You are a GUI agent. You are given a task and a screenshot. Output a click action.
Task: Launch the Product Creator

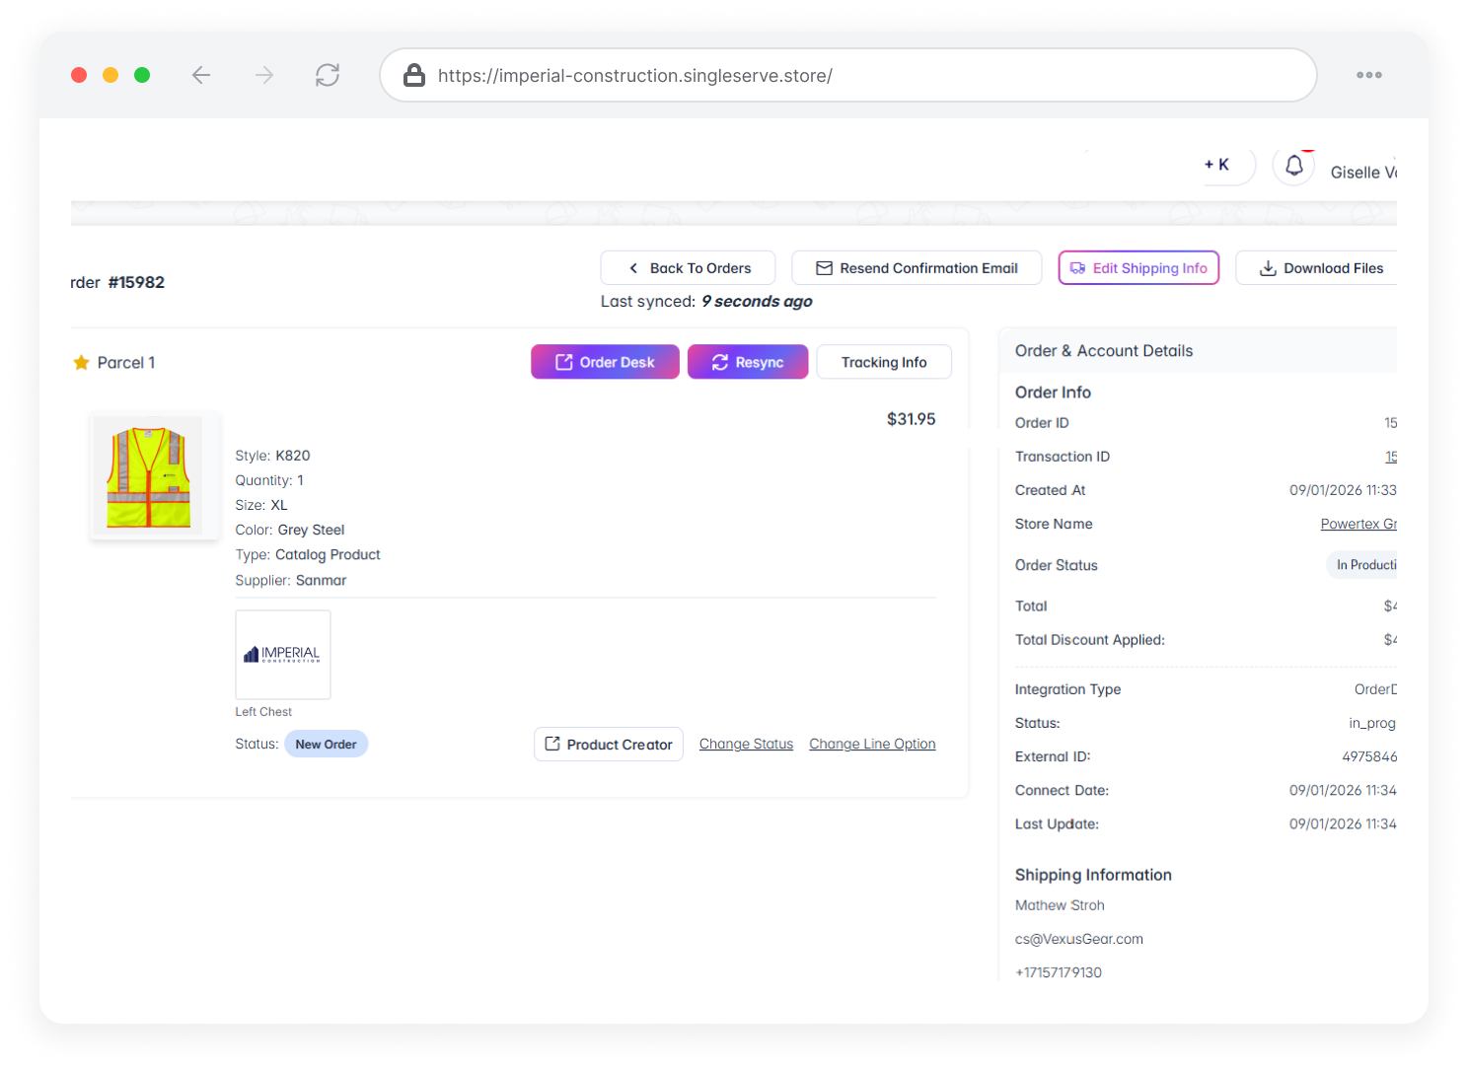pyautogui.click(x=609, y=745)
